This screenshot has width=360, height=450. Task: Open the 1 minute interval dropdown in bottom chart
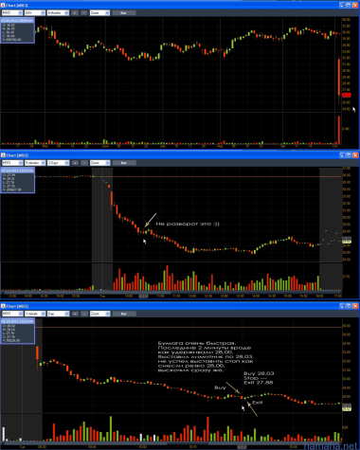point(35,314)
